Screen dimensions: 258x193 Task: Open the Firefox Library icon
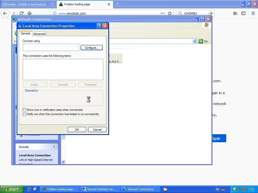[x=235, y=13]
